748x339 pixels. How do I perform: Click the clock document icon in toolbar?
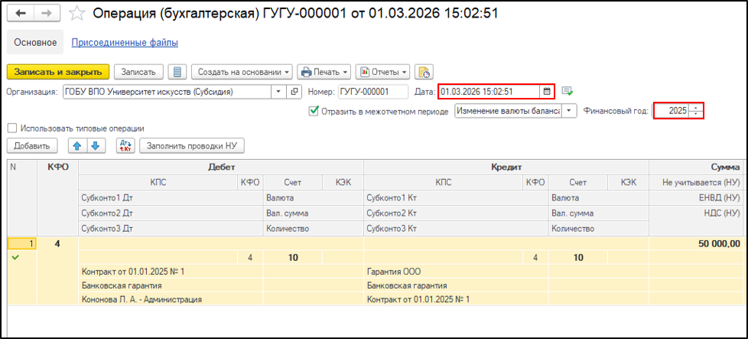click(424, 72)
